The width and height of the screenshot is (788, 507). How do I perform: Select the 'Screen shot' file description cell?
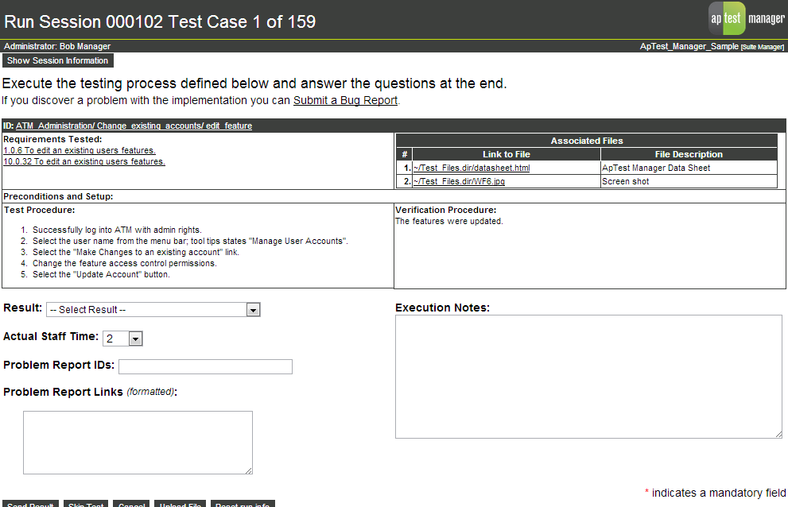(x=689, y=181)
